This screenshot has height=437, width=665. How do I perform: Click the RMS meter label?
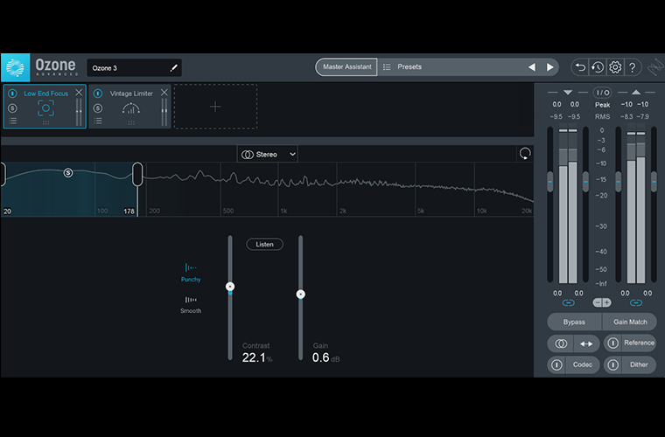[x=602, y=116]
